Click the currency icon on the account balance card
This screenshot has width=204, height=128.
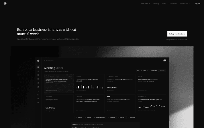[x=109, y=97]
